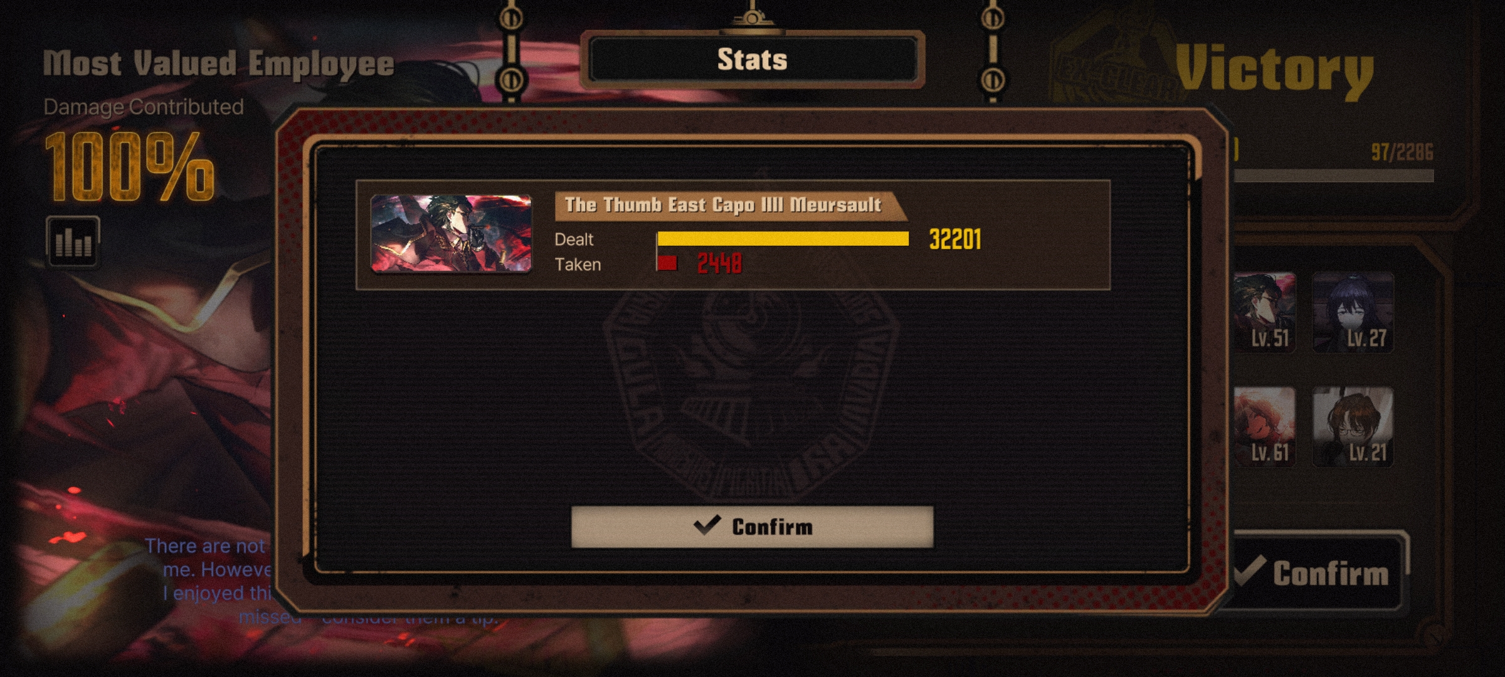1505x677 pixels.
Task: Click the 2448 taken damage value
Action: [719, 263]
